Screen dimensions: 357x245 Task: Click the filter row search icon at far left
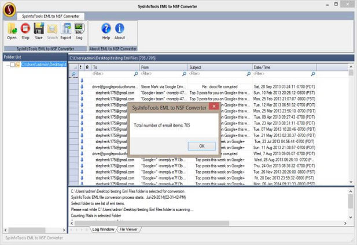coord(73,74)
